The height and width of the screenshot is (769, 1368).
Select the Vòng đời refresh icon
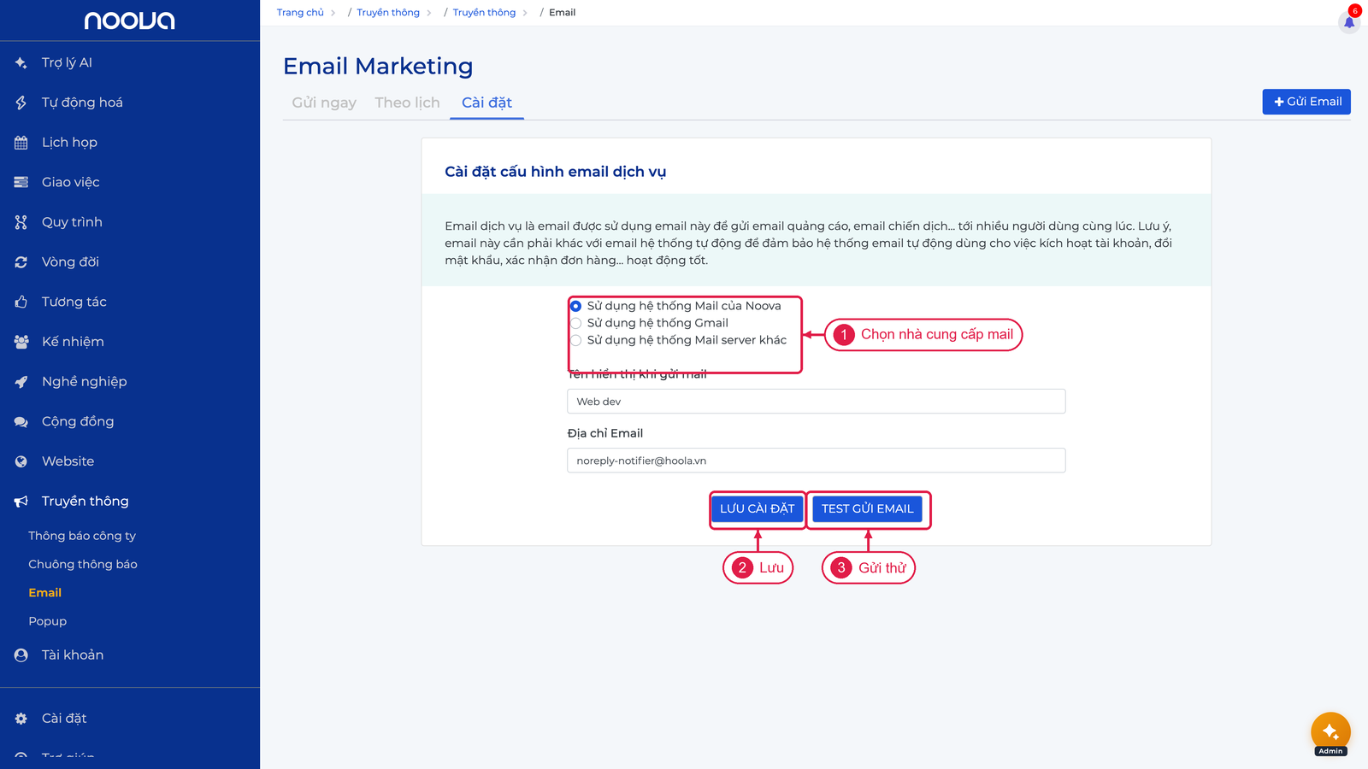(21, 262)
